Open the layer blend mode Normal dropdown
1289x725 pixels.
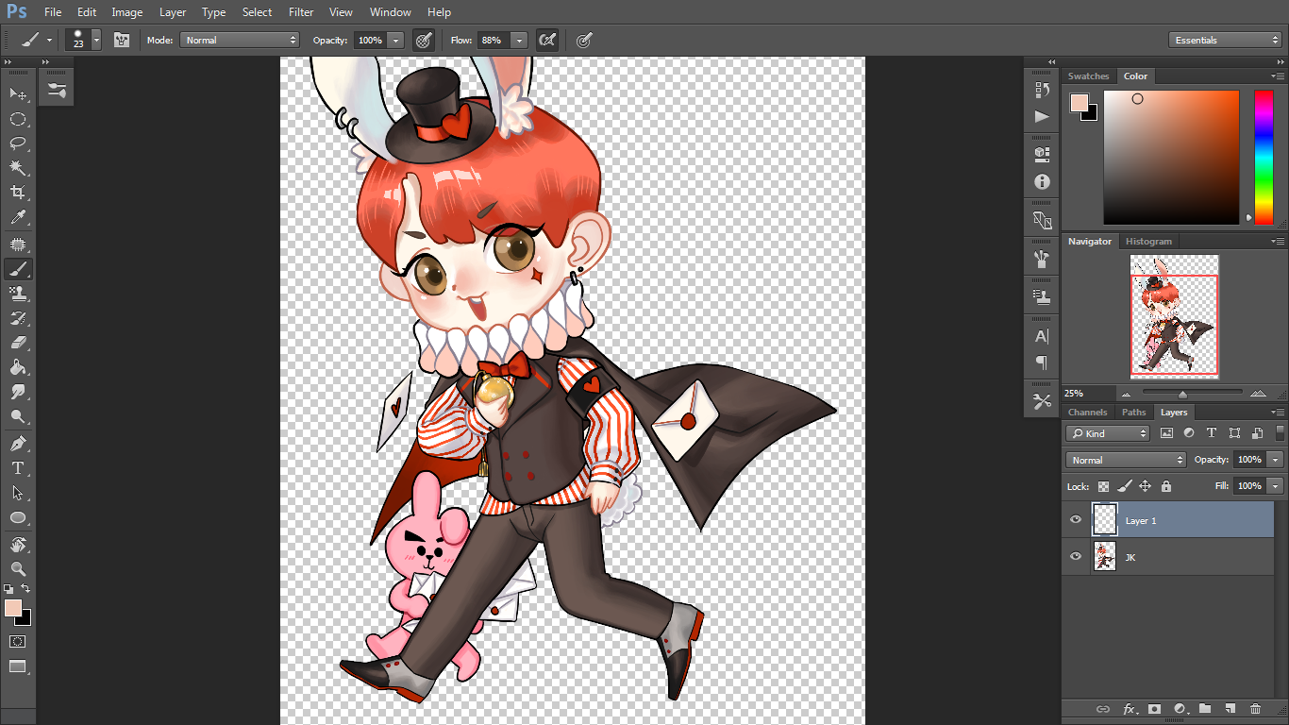pyautogui.click(x=1126, y=460)
